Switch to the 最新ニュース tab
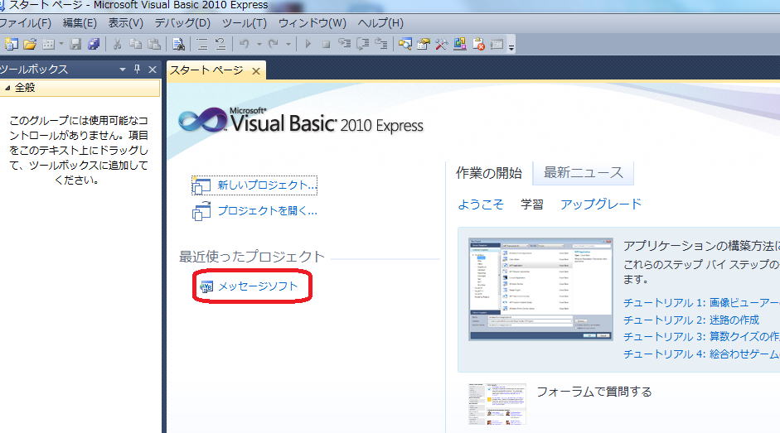Screen dimensions: 780x433 583,172
